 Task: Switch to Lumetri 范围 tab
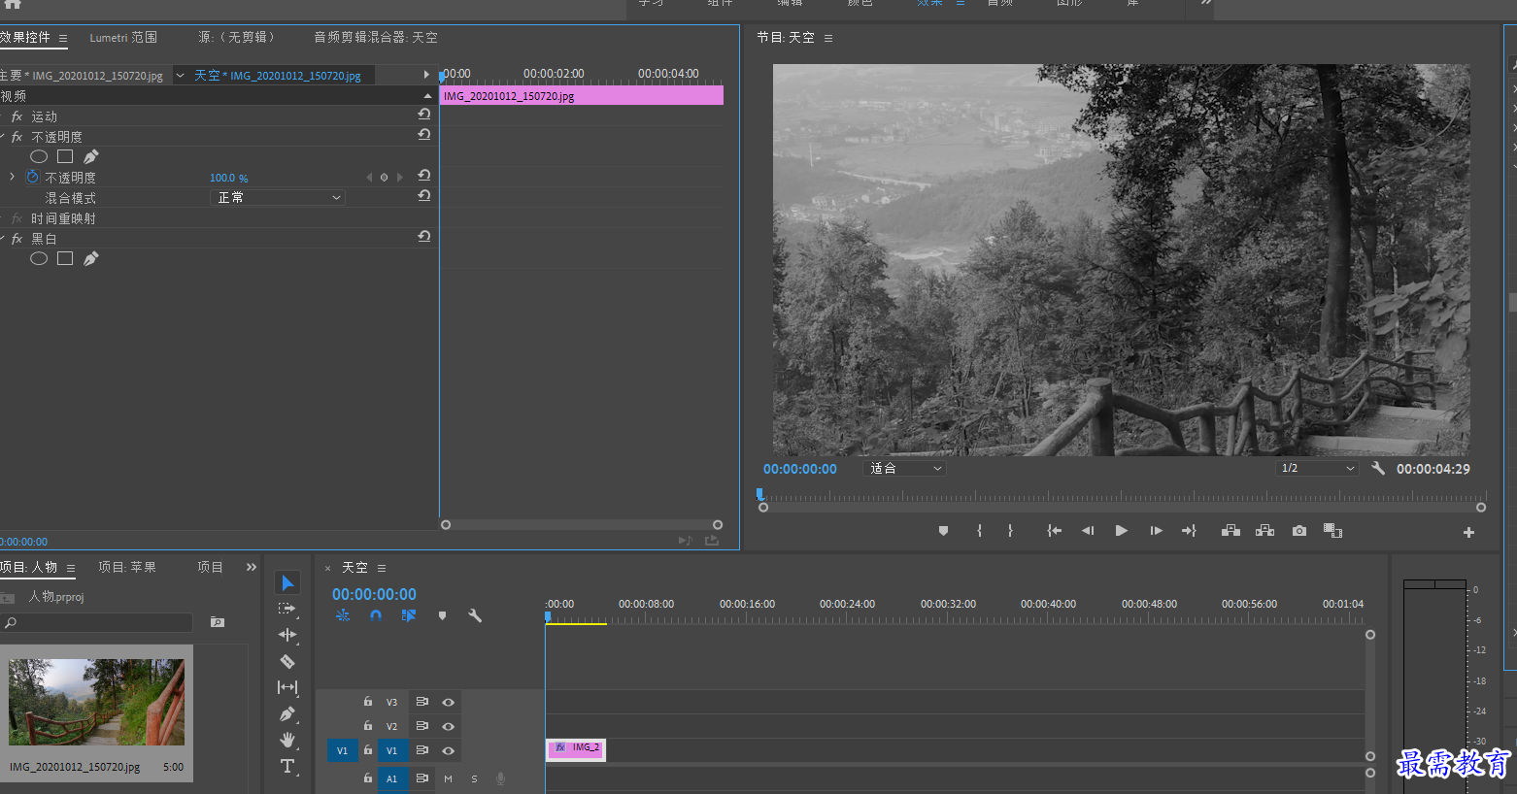123,38
